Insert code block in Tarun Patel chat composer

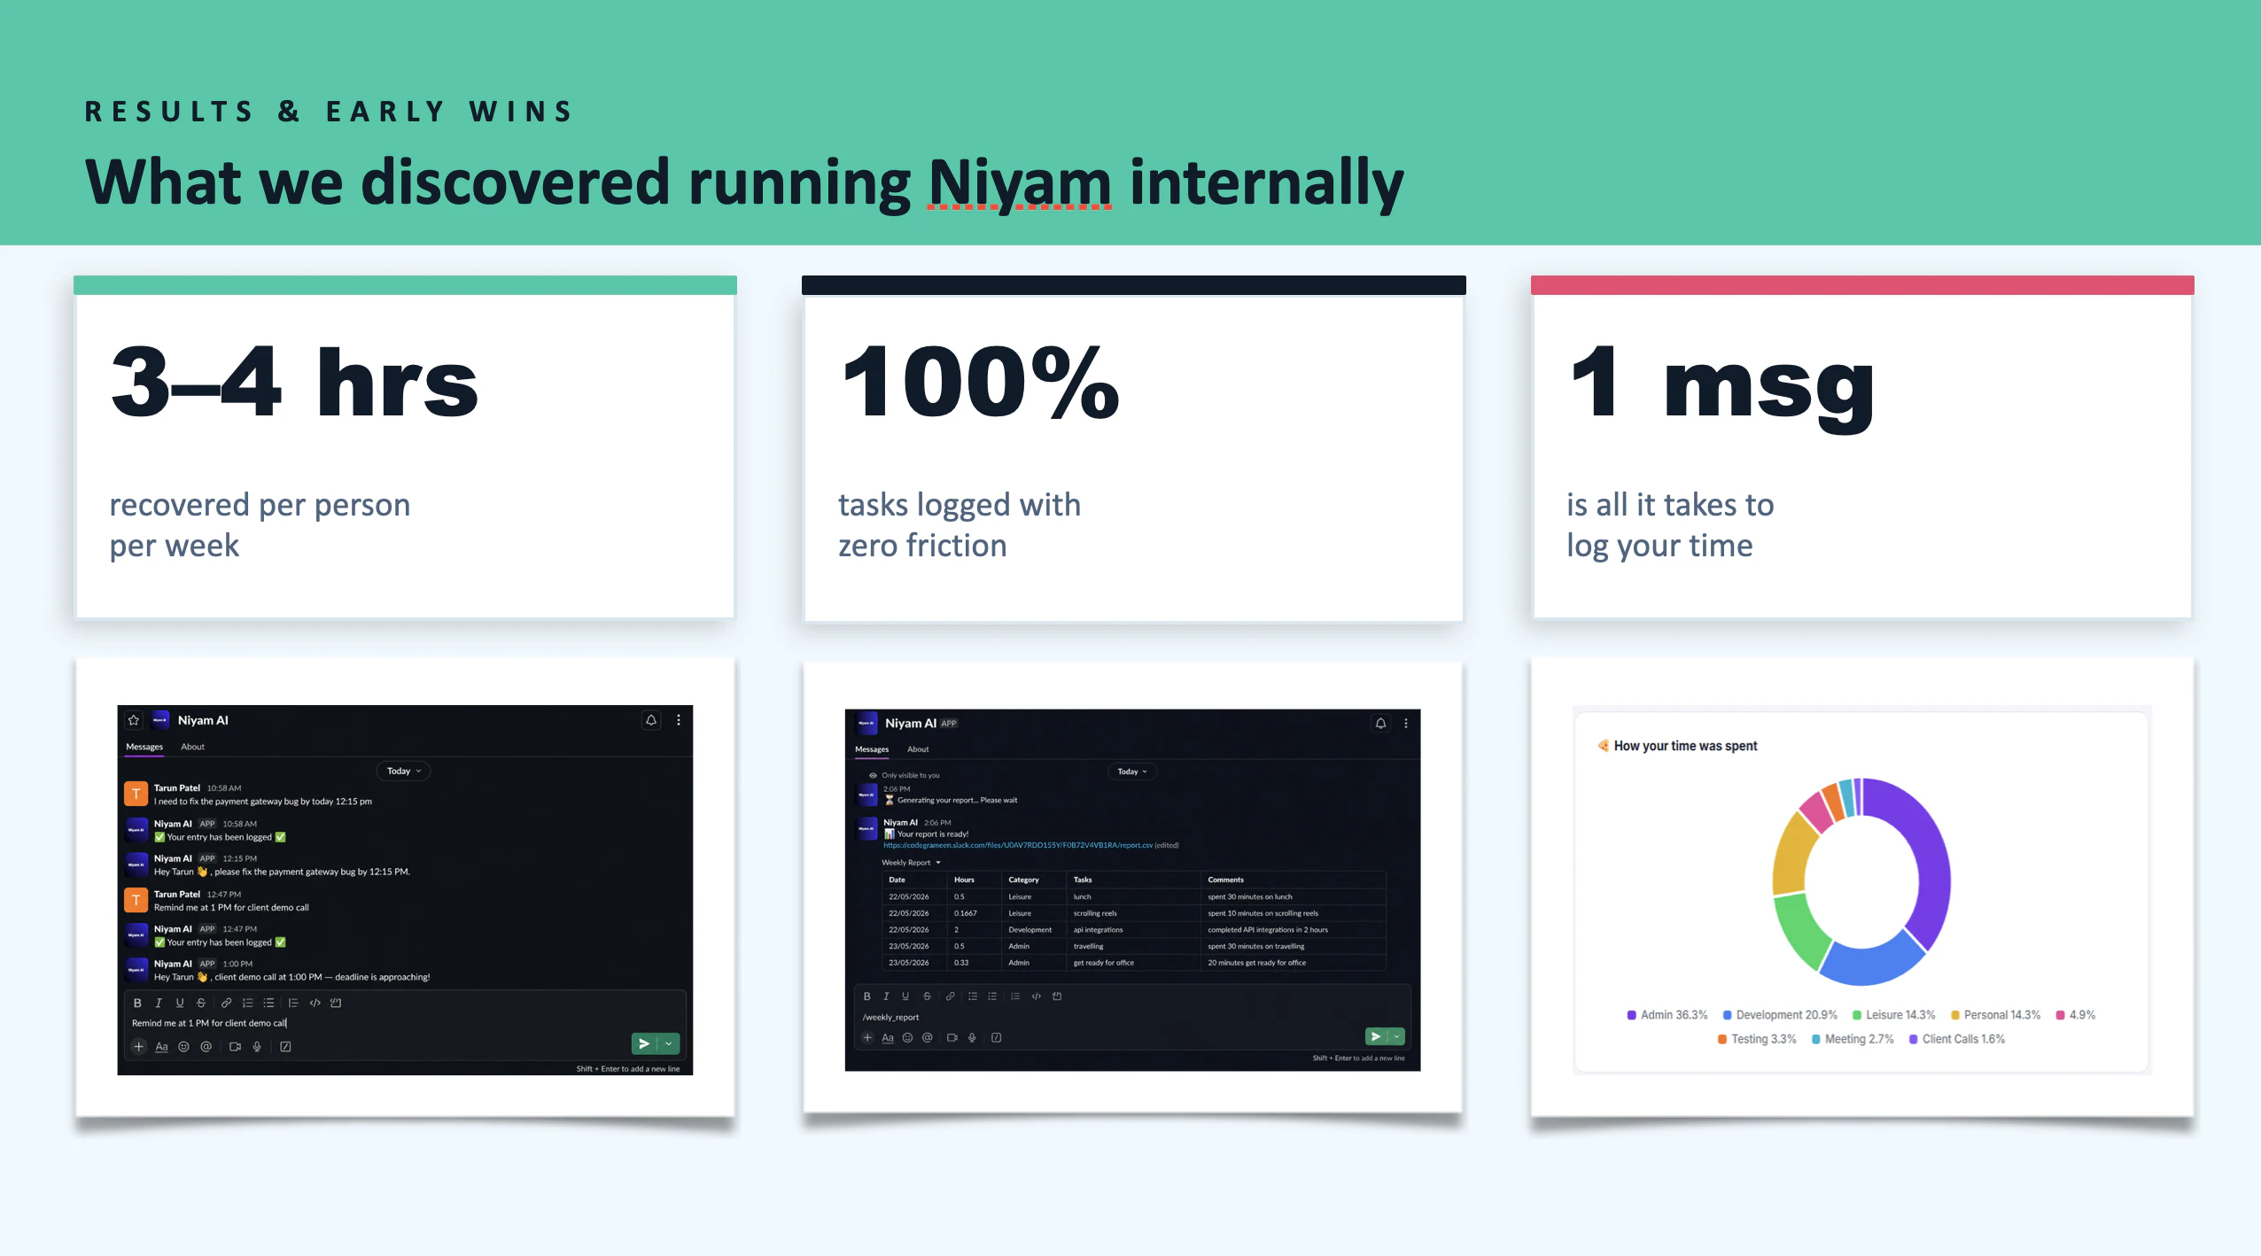click(336, 1003)
